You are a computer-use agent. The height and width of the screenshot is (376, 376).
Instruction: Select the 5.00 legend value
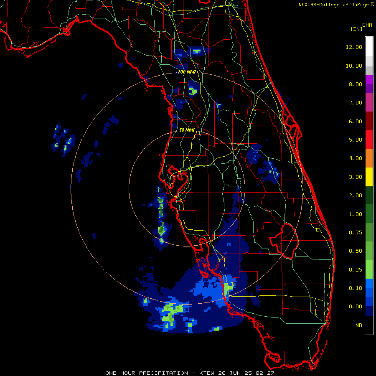pos(356,140)
